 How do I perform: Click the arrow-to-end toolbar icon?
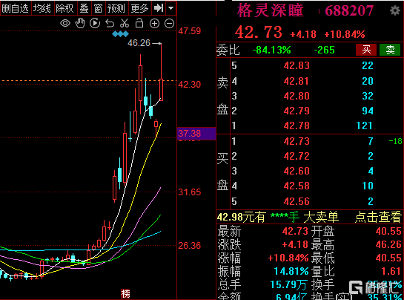(x=159, y=8)
